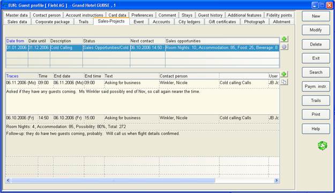Screen dimensions: 335x193
Task: Open the Preferences tab
Action: click(x=142, y=15)
